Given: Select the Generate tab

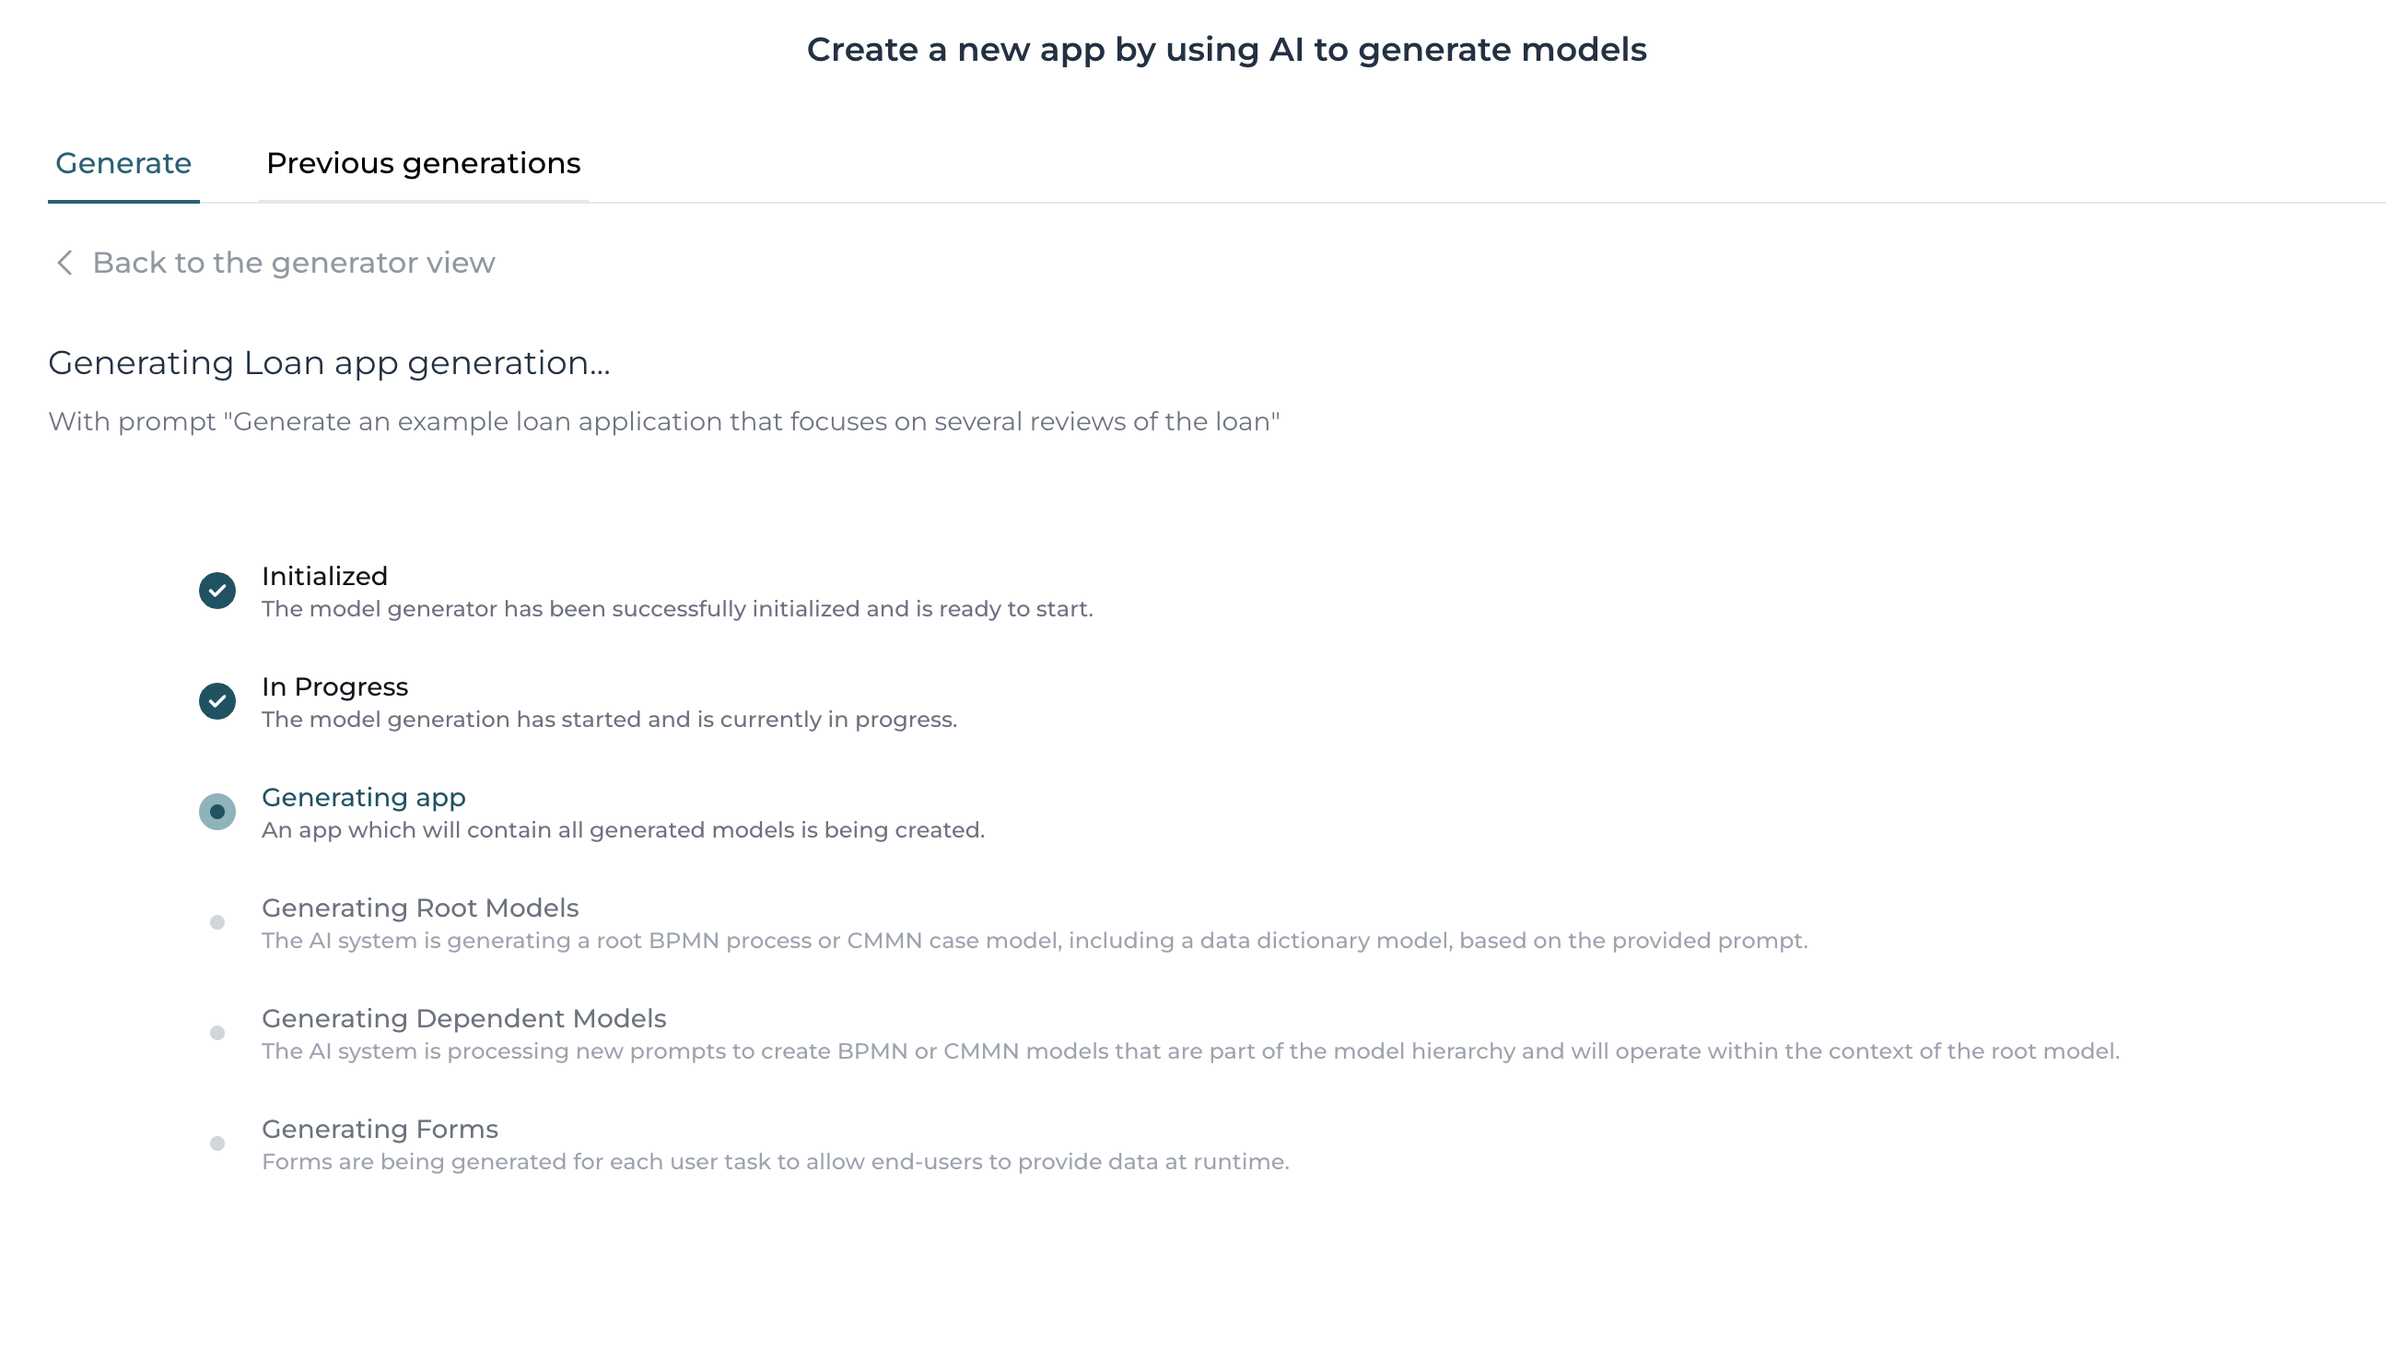Looking at the screenshot, I should tap(123, 162).
